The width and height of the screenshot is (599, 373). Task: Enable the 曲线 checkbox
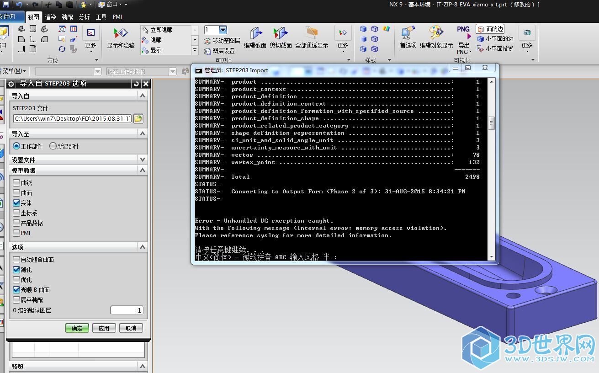[16, 183]
